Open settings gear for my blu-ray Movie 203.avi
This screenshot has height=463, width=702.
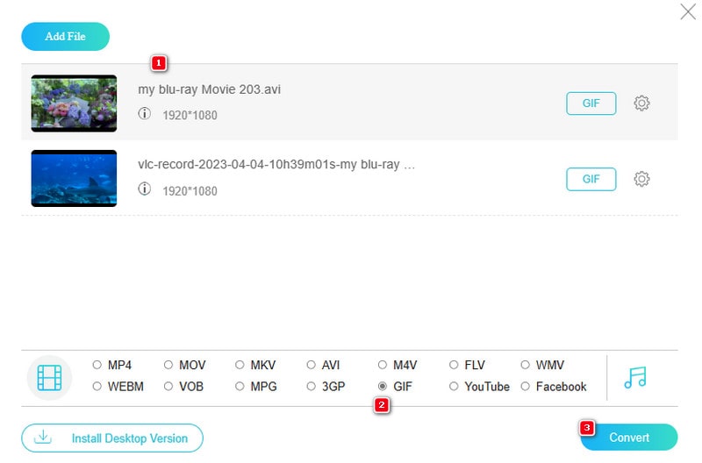[641, 103]
